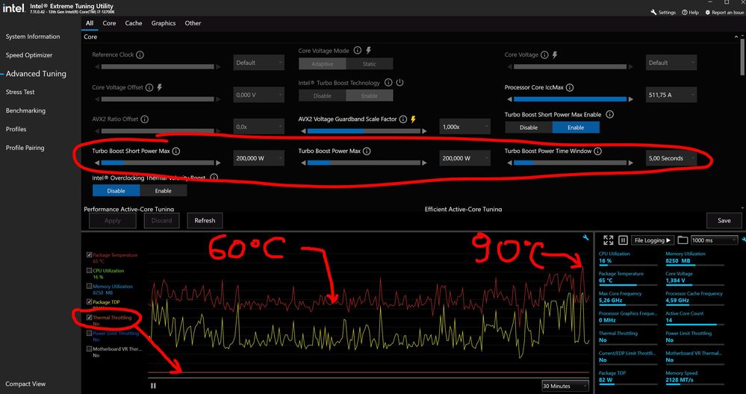Show info for Turbo Boost Short Power Max Enable
The width and height of the screenshot is (746, 394).
tap(609, 114)
